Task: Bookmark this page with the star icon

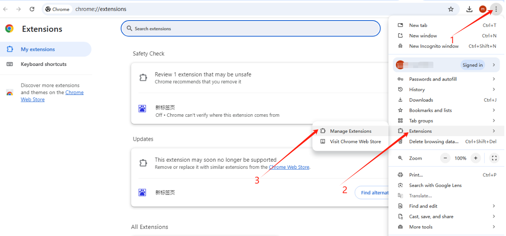Action: tap(451, 9)
